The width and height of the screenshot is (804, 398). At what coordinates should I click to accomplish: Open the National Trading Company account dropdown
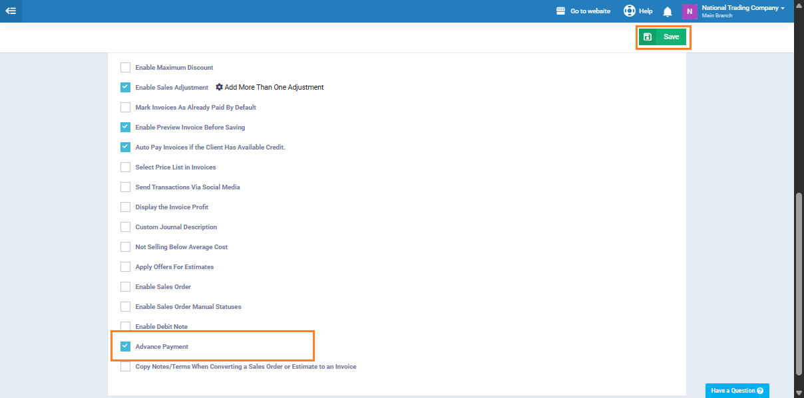coord(743,8)
